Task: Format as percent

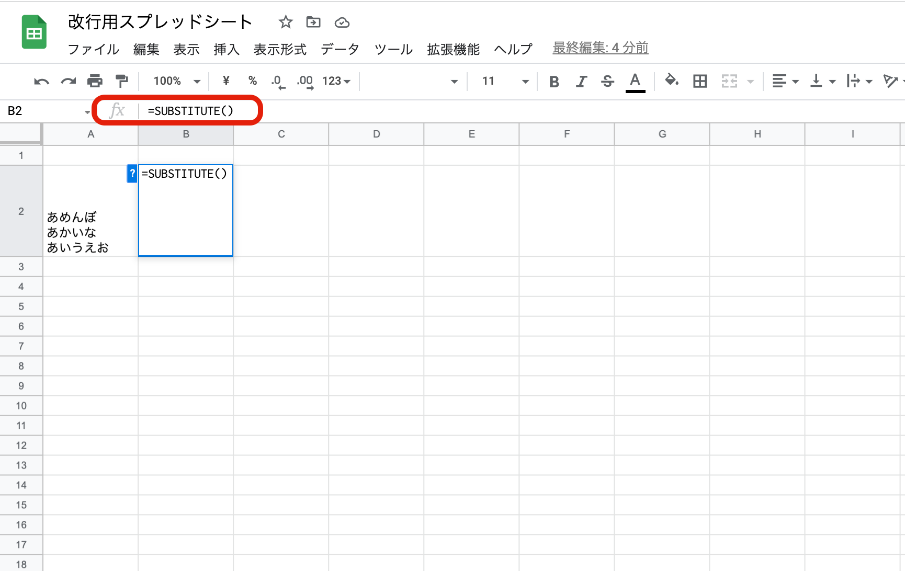Action: coord(253,81)
